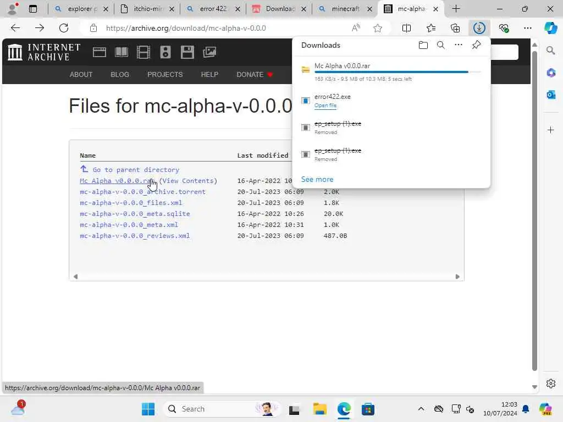Click the taskbar Search box

(x=223, y=409)
